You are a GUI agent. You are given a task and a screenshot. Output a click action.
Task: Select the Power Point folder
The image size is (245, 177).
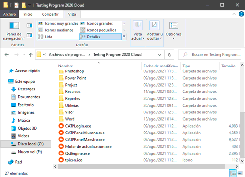pyautogui.click(x=75, y=78)
